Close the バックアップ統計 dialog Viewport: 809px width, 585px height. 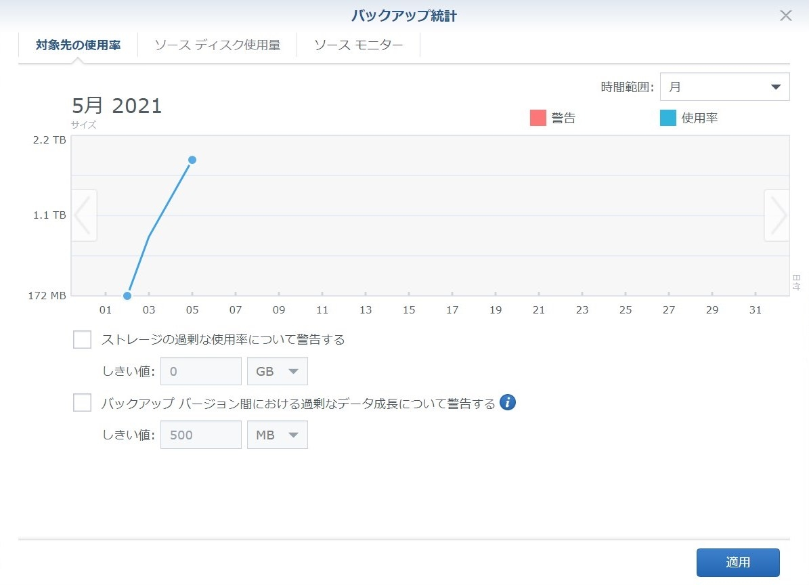785,16
